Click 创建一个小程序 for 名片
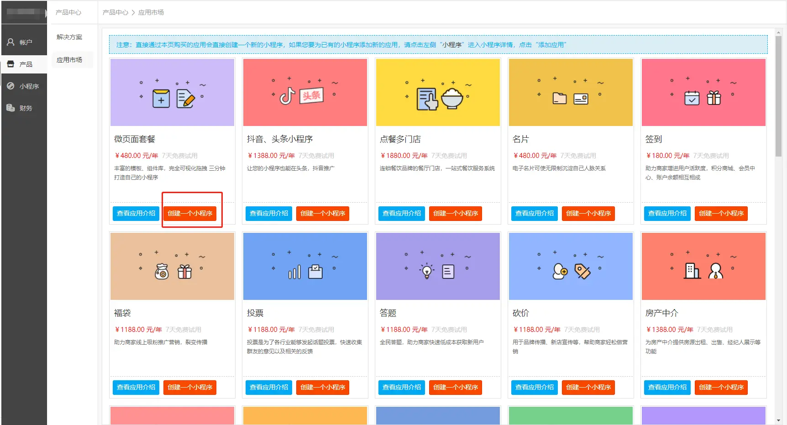 tap(588, 214)
